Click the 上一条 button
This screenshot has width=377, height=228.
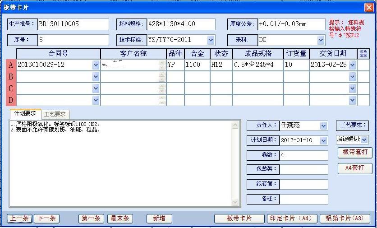[20, 219]
